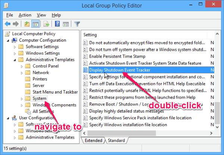The height and width of the screenshot is (155, 224).
Task: Open the File menu
Action: [10, 15]
